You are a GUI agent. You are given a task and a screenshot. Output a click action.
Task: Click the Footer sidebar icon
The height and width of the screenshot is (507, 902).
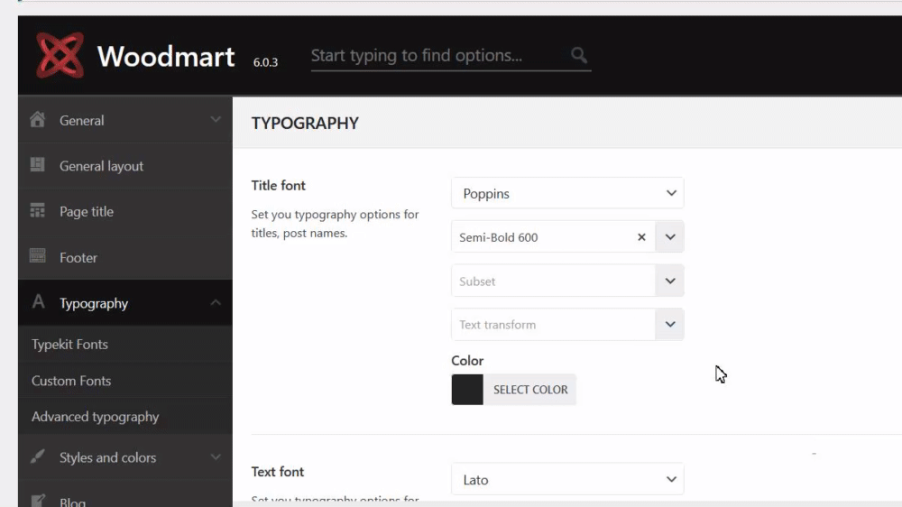click(x=38, y=257)
